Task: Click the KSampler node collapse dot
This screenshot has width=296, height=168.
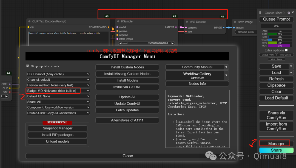Action: point(118,21)
